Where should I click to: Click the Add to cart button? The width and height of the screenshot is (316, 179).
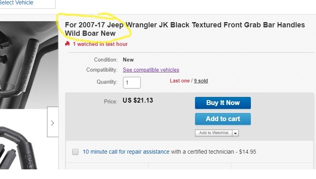223,119
